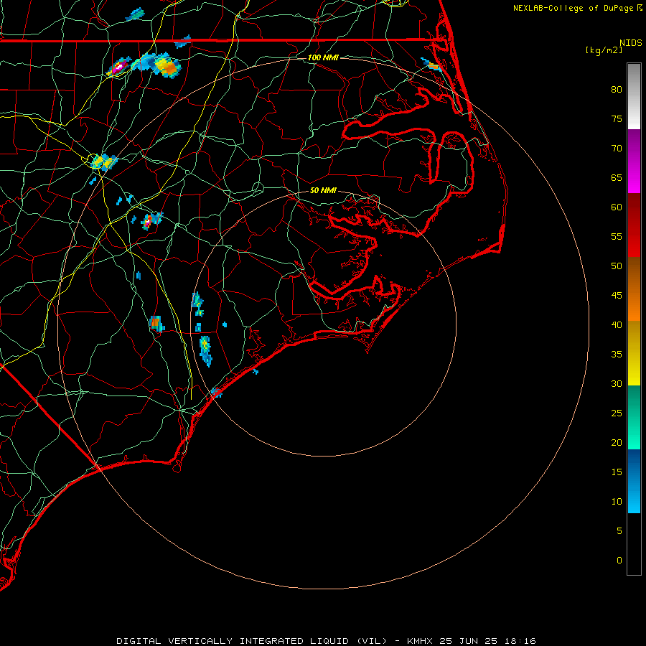Screen dimensions: 646x646
Task: Click the 75 value on the color scale
Action: 617,118
